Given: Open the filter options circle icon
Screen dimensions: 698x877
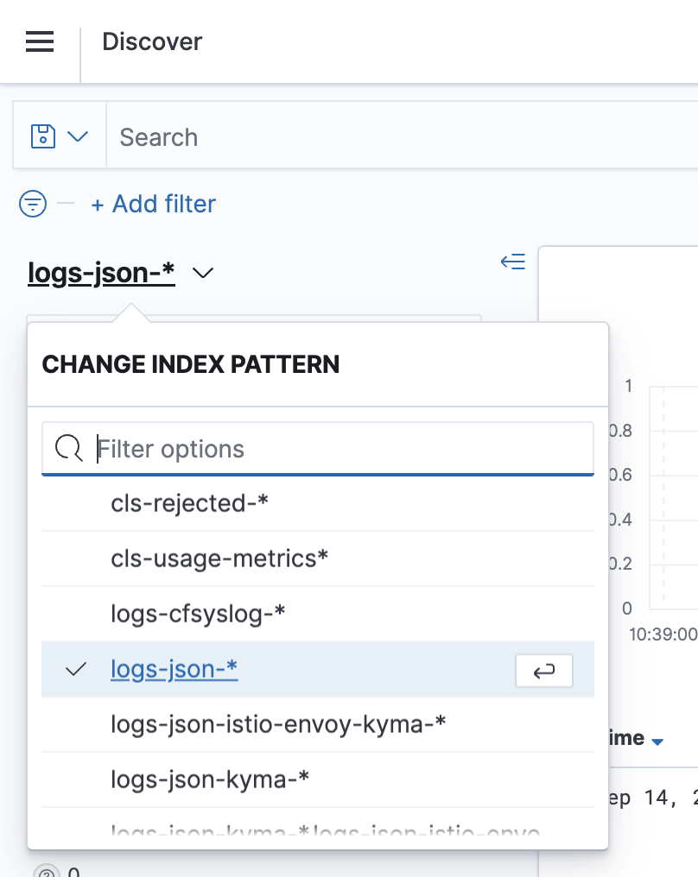Looking at the screenshot, I should point(32,204).
